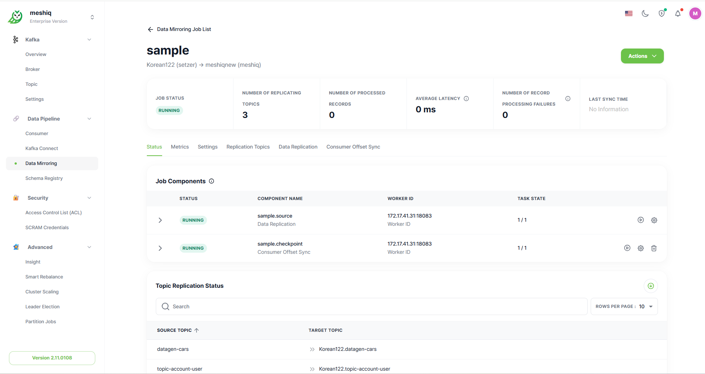
Task: Download topic replication status
Action: pos(650,286)
